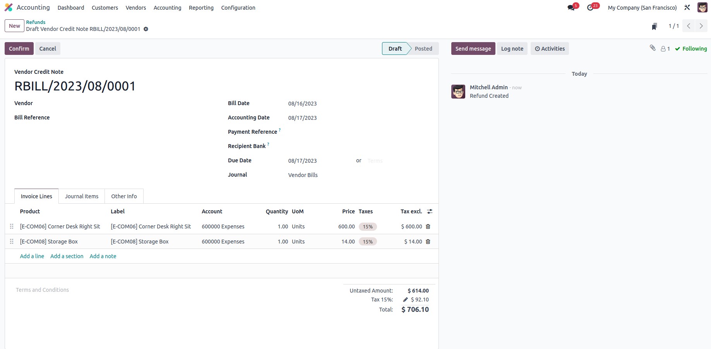711x349 pixels.
Task: Click the price 14.00 cell
Action: (x=348, y=242)
